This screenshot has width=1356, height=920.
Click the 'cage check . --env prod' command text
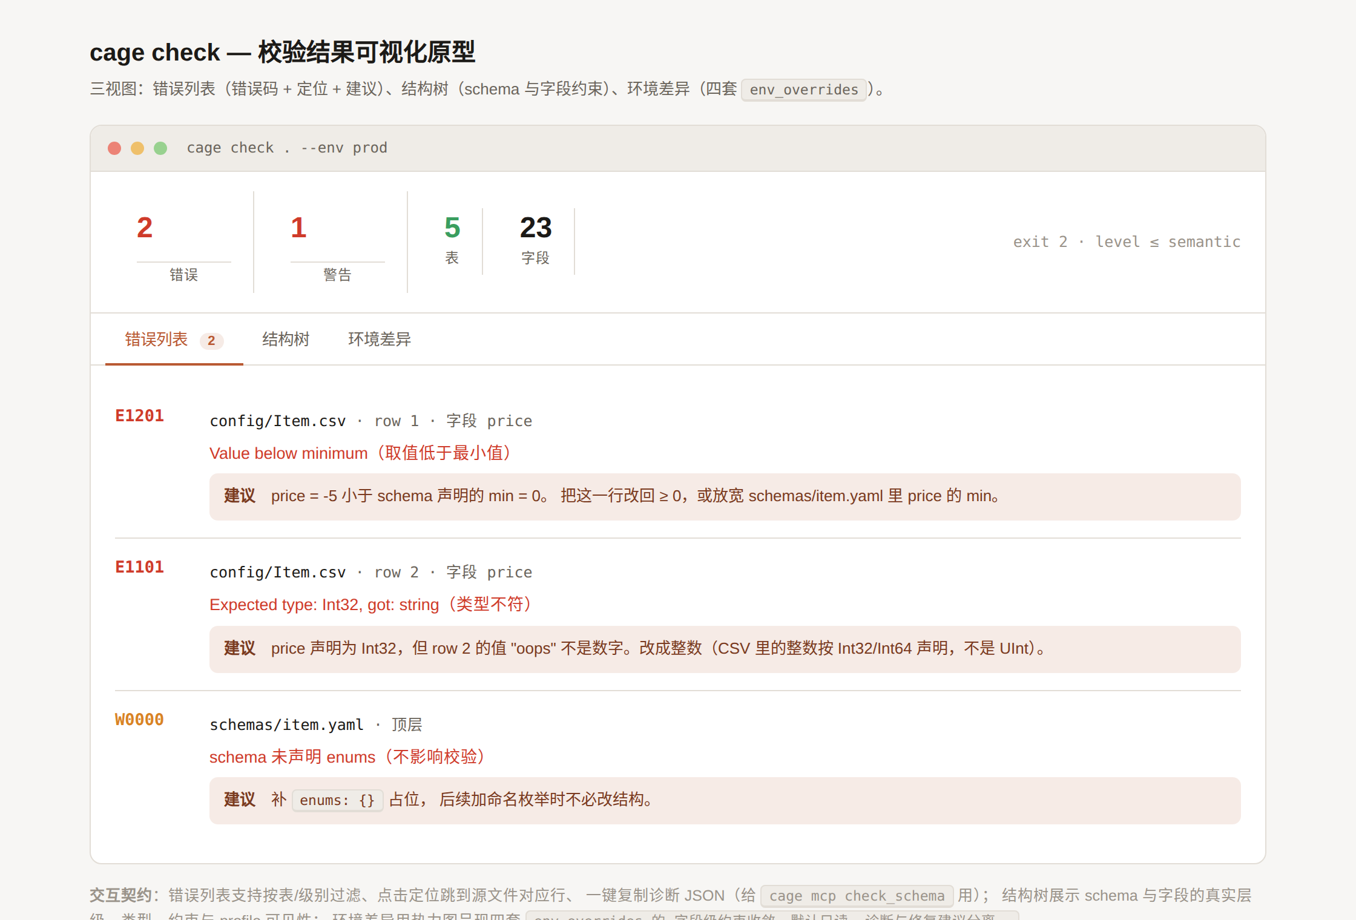point(287,148)
